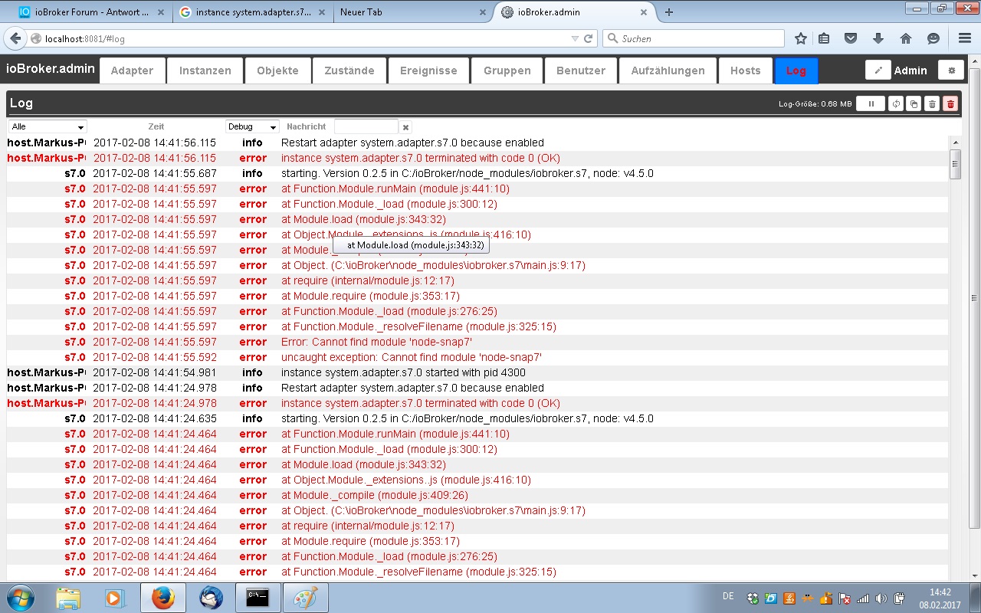Screen dimensions: 981x613
Task: Select the Benutzer tab
Action: (x=580, y=70)
